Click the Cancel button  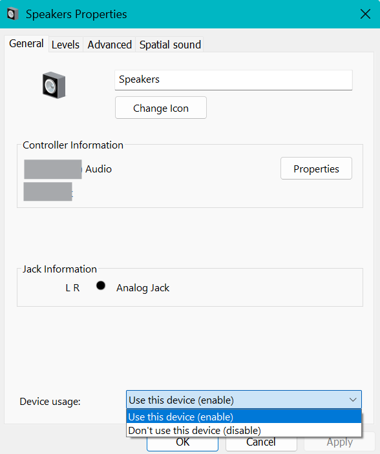click(261, 442)
